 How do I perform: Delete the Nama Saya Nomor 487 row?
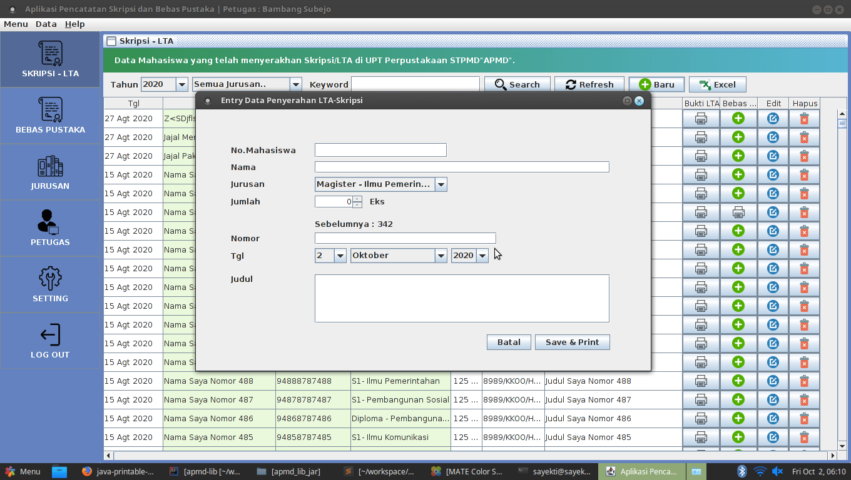tap(804, 399)
